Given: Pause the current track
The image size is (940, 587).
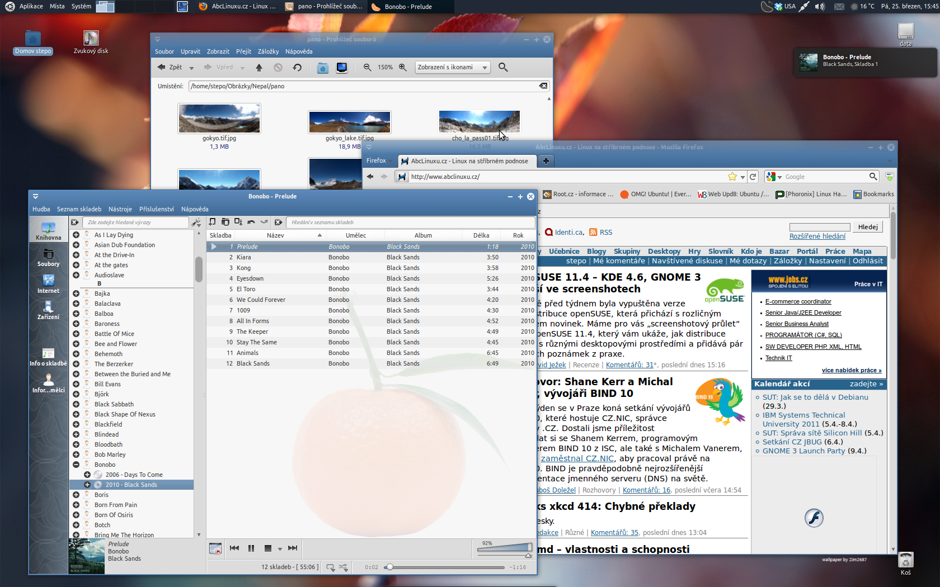Looking at the screenshot, I should (x=251, y=548).
